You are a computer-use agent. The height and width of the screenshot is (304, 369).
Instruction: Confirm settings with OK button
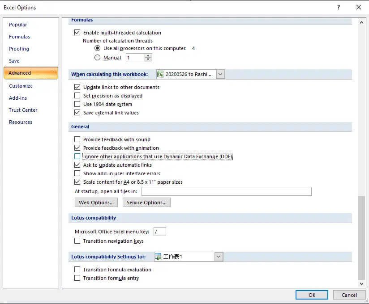click(312, 295)
